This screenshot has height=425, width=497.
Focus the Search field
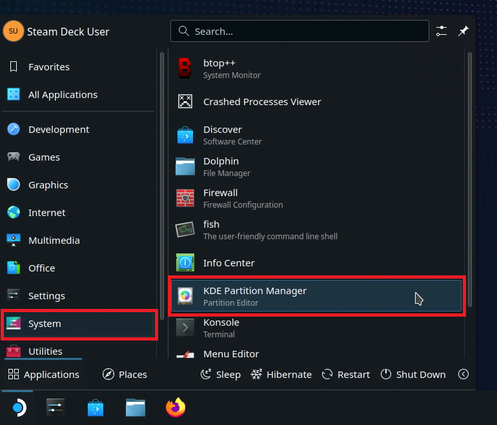pyautogui.click(x=299, y=31)
